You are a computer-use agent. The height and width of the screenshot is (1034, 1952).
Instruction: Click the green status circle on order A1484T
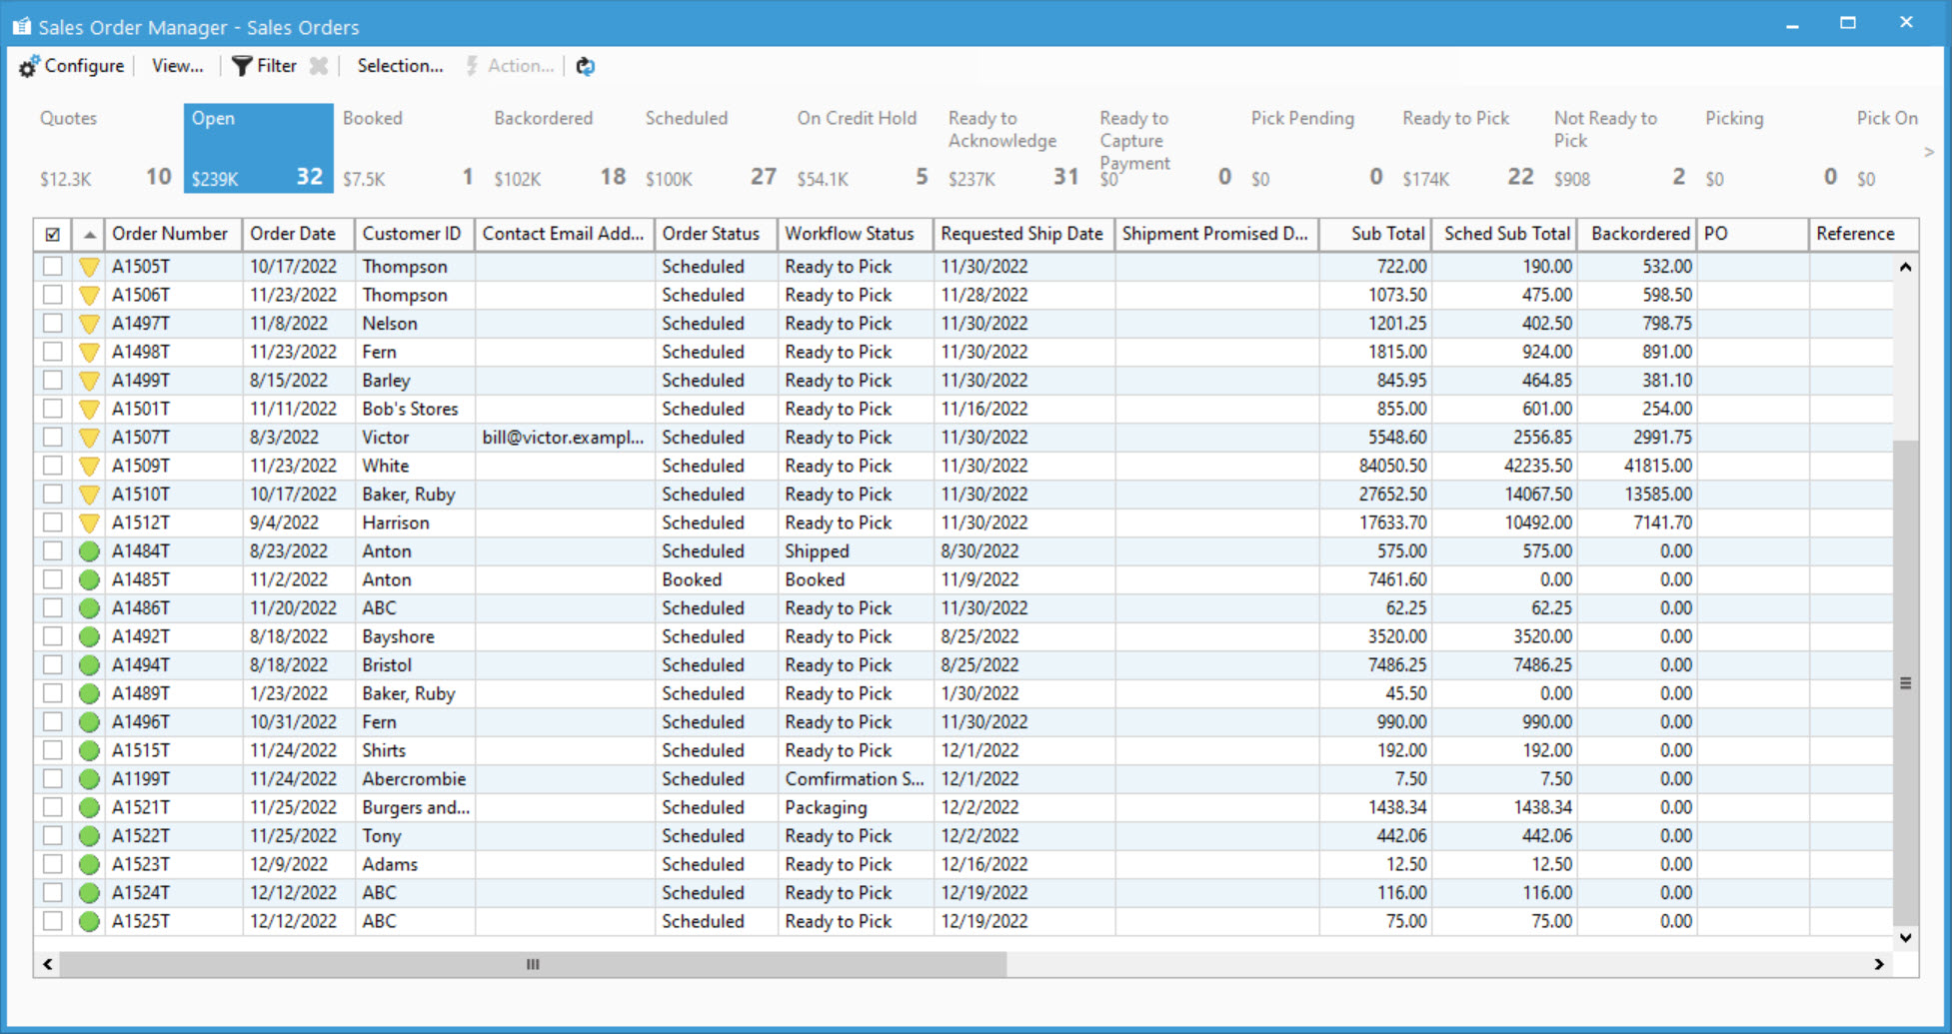tap(89, 550)
